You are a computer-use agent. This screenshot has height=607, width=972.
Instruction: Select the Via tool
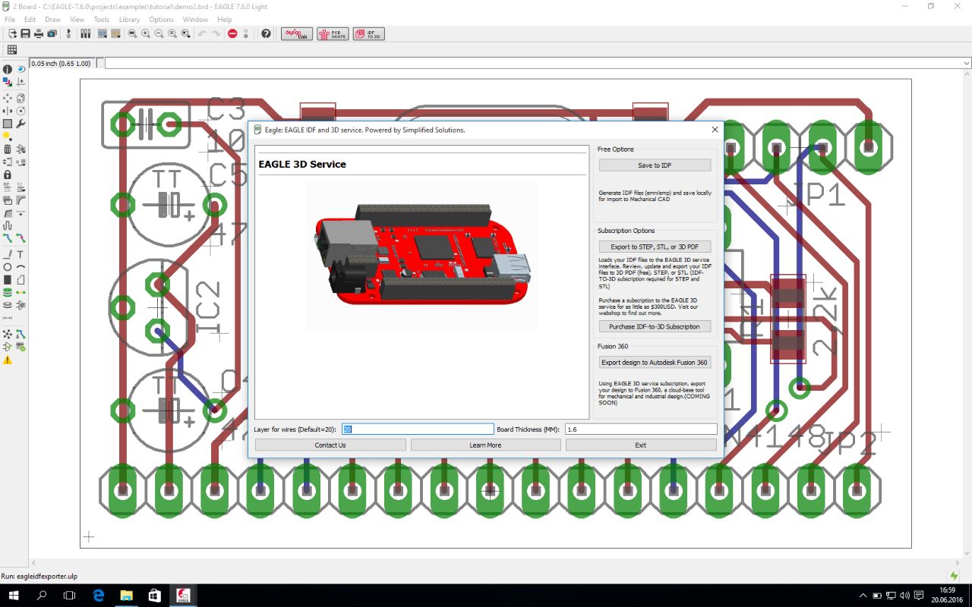[x=8, y=292]
